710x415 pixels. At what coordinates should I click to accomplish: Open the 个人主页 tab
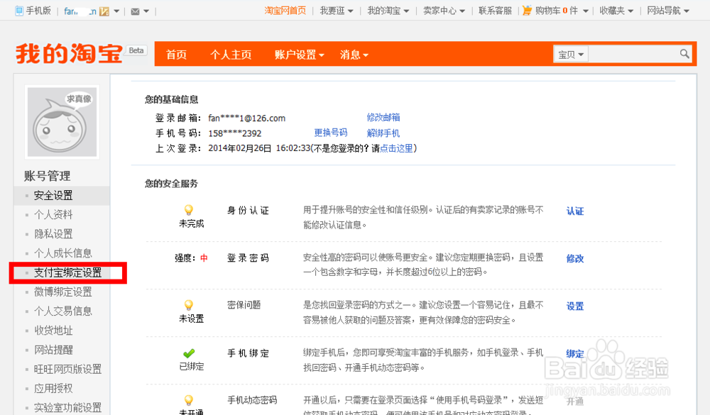pyautogui.click(x=231, y=55)
